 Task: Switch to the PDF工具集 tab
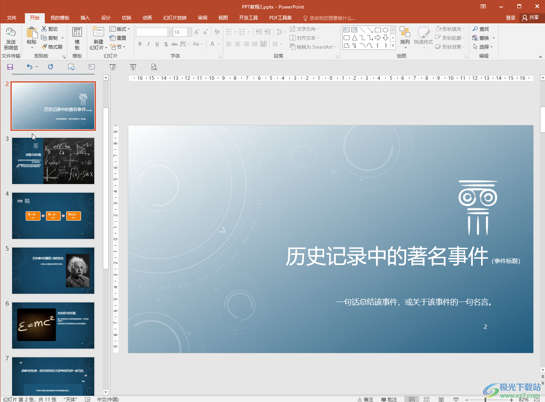(280, 18)
